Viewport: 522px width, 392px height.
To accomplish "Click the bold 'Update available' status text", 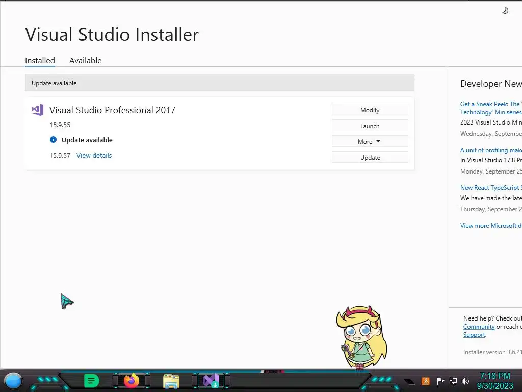I will [x=87, y=140].
